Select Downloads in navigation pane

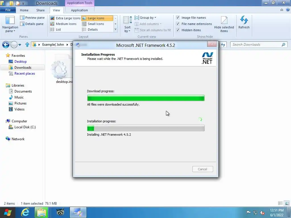(x=23, y=68)
